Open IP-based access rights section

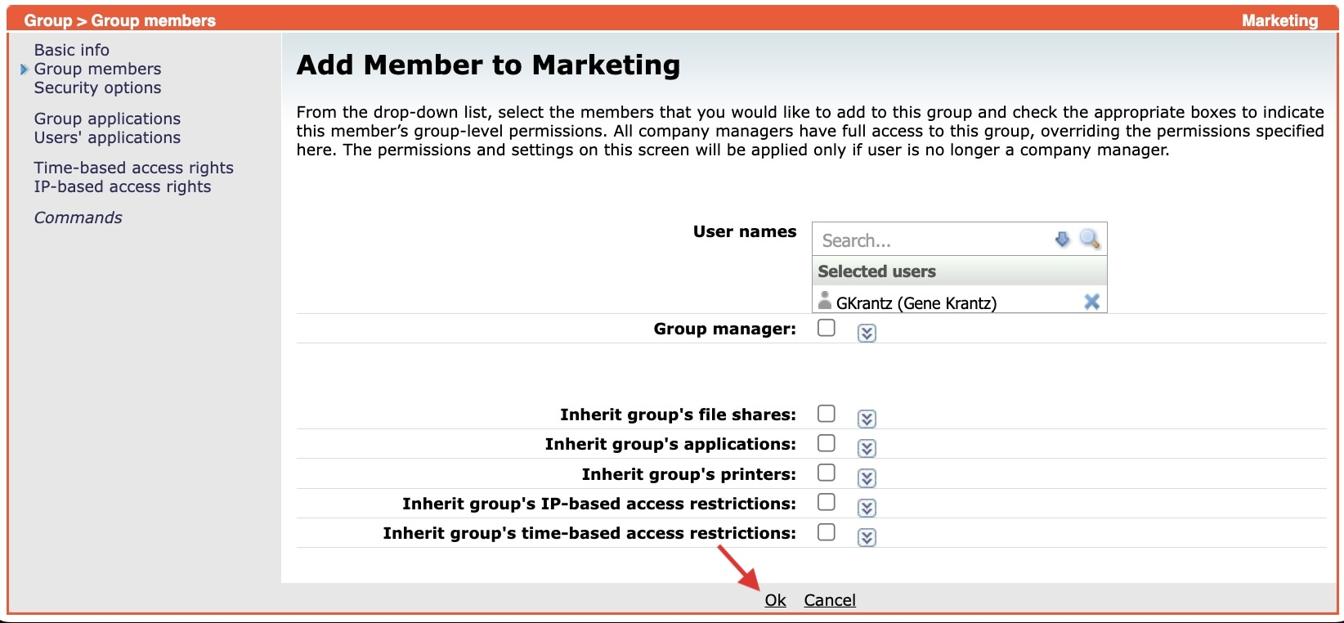[x=122, y=186]
